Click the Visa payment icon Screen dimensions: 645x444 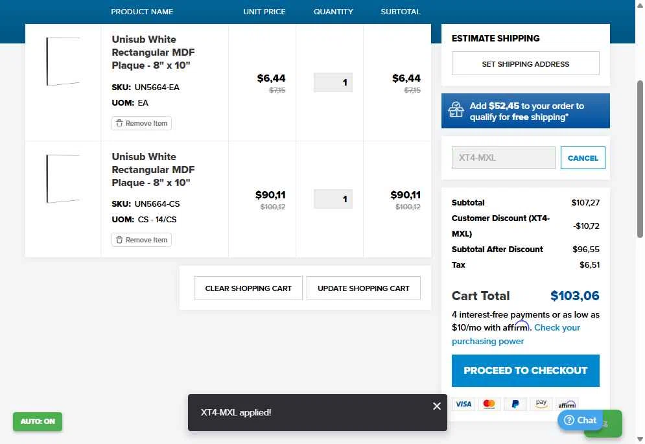[463, 404]
